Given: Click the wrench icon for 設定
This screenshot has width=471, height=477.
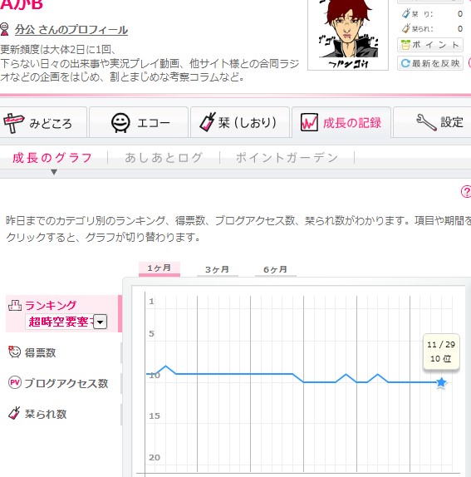Looking at the screenshot, I should (425, 122).
